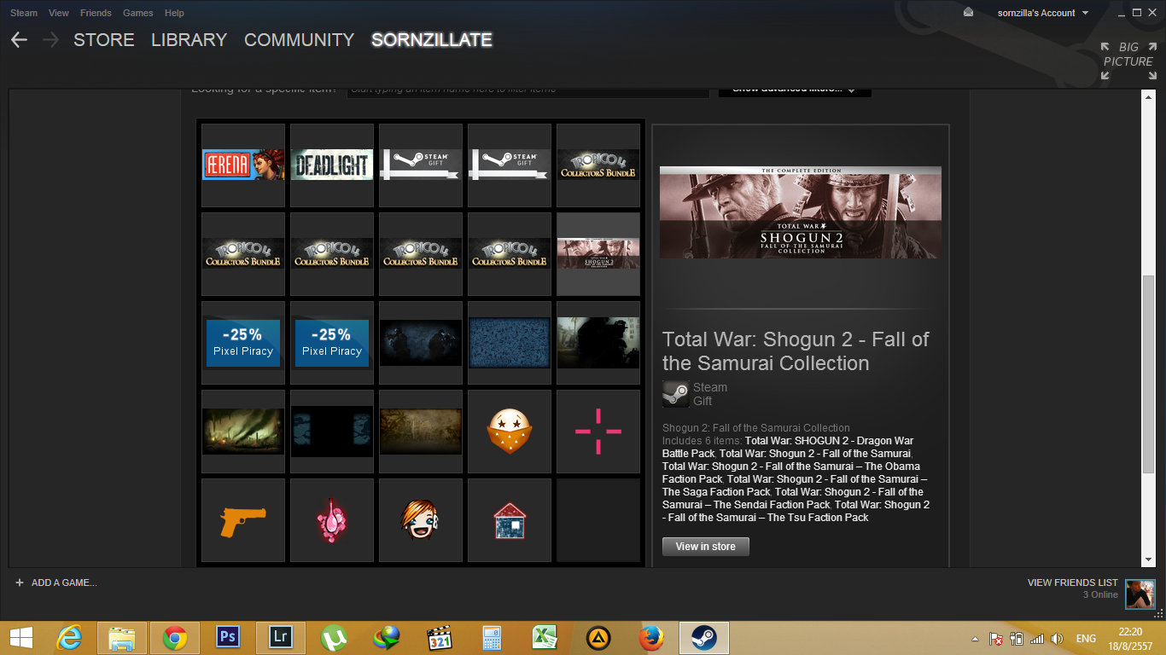Select the red-haired face emoticon item
Viewport: 1166px width, 655px height.
click(421, 519)
